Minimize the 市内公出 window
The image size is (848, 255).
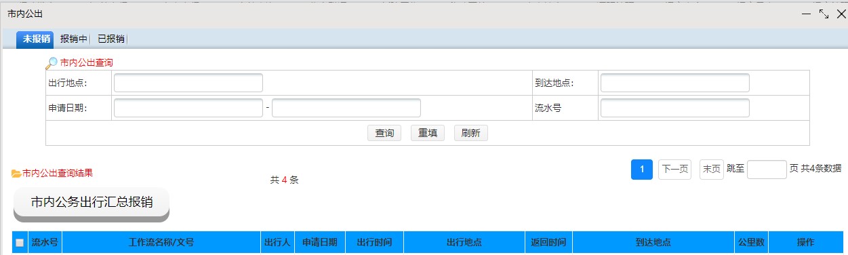point(807,14)
